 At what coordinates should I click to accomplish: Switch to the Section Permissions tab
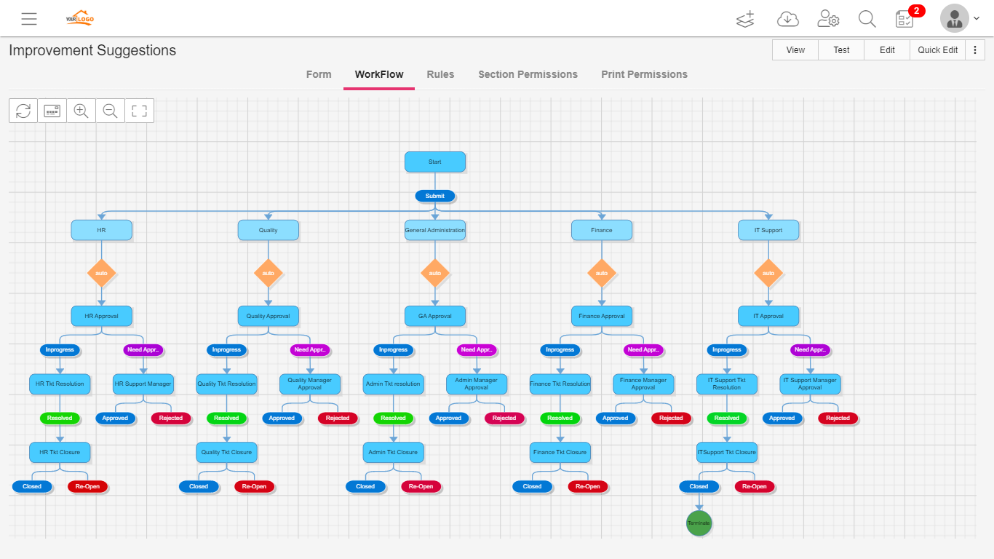pos(528,74)
